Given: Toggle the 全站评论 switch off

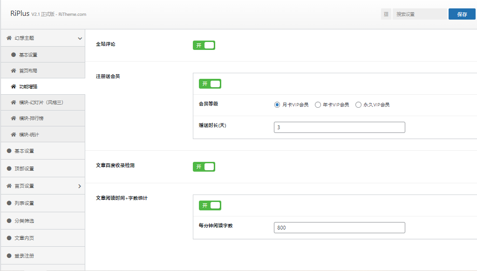Looking at the screenshot, I should [204, 45].
